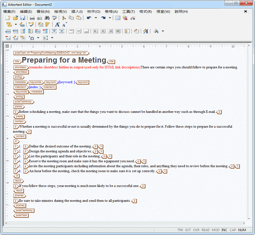Insert symbol using the Omega icon
Screen dimensions: 255x235
[31, 38]
